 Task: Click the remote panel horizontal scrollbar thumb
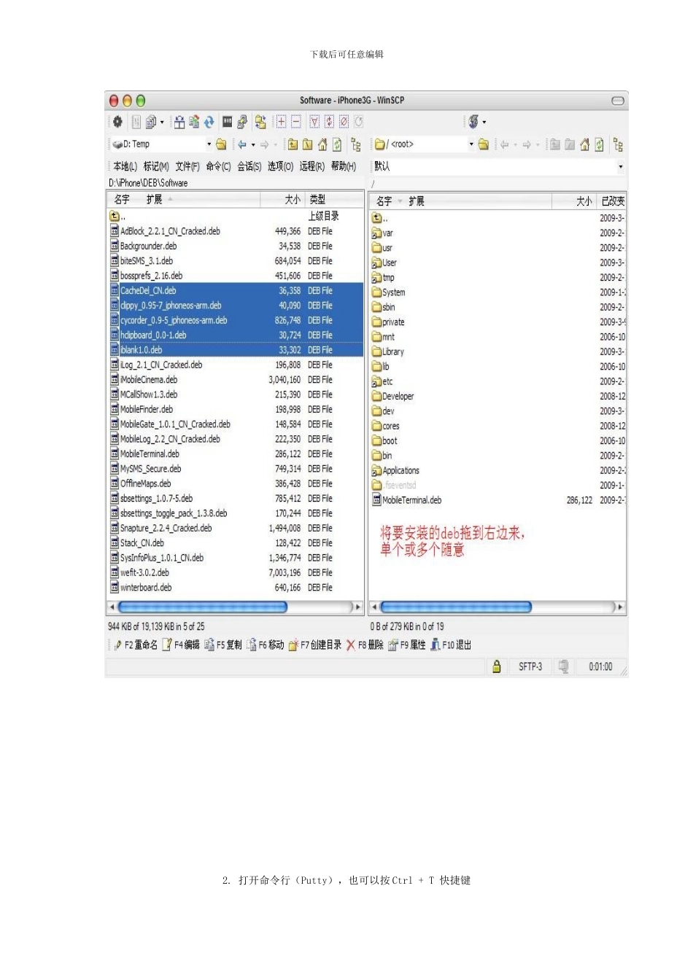coord(456,607)
